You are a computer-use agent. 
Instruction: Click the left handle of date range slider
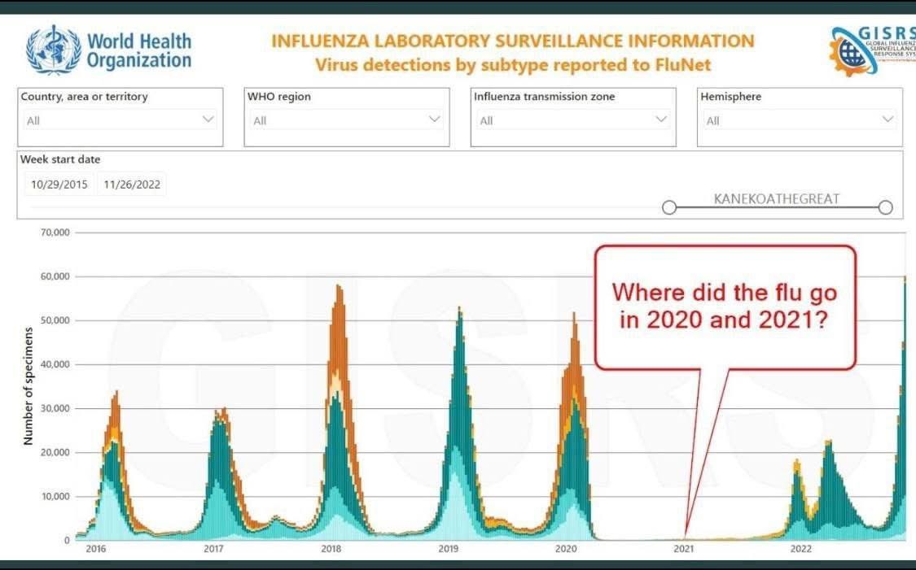pyautogui.click(x=669, y=207)
